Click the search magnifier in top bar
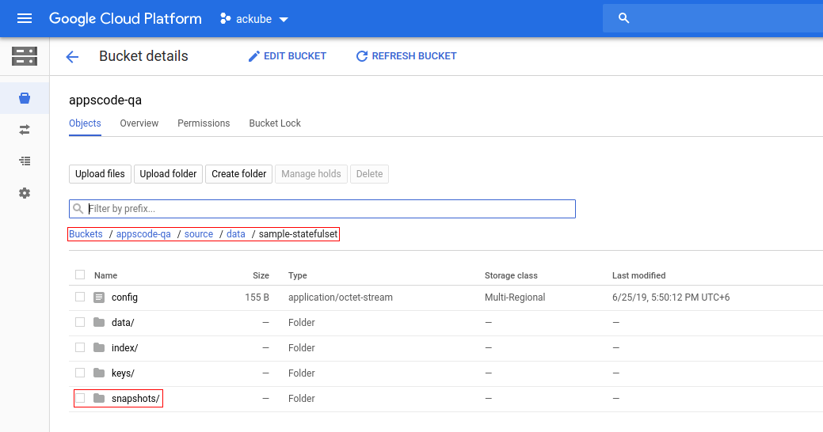The width and height of the screenshot is (823, 432). [623, 18]
